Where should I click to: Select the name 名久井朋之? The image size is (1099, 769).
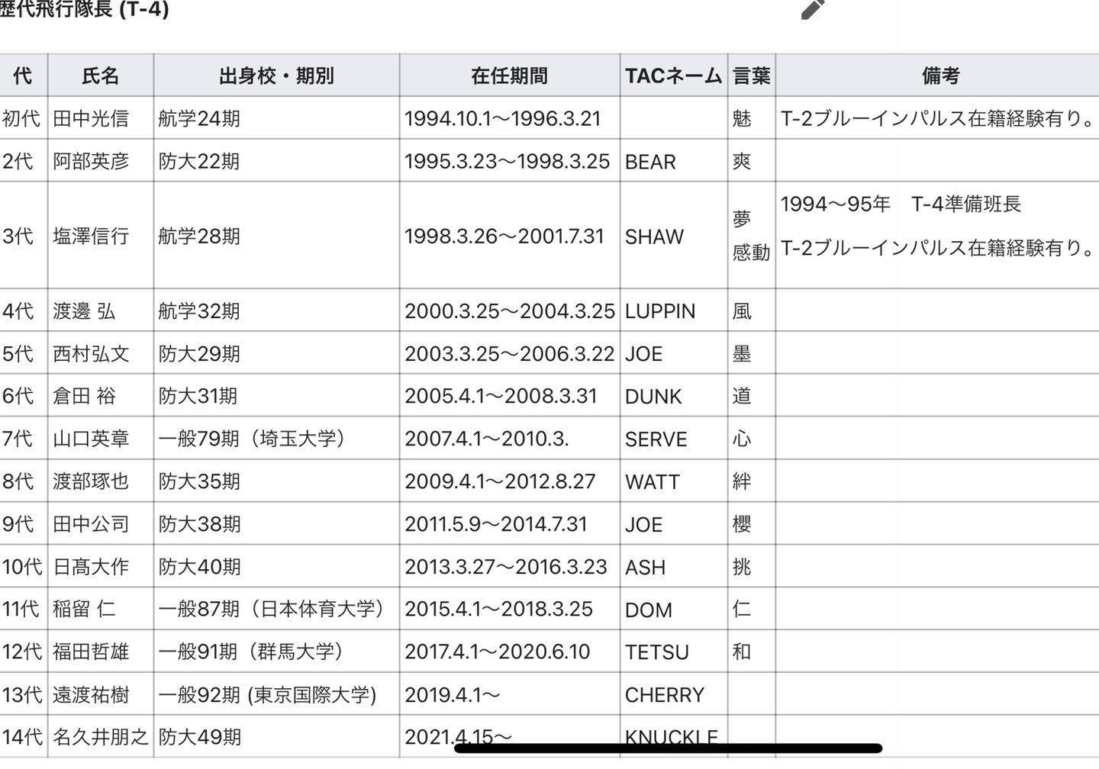click(x=100, y=736)
